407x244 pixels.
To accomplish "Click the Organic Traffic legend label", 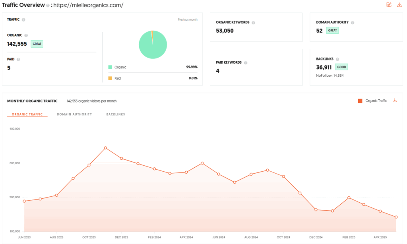I will (376, 101).
